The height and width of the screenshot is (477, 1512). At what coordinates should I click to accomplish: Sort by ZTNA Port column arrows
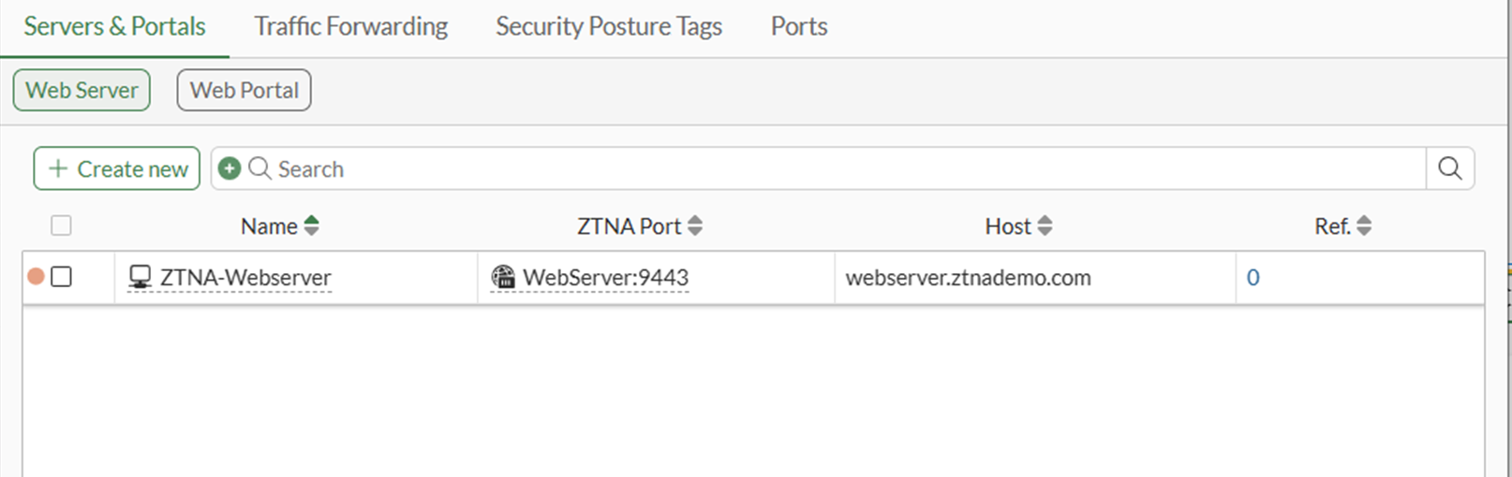pos(695,225)
